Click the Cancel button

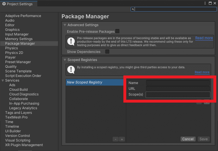click(x=188, y=139)
